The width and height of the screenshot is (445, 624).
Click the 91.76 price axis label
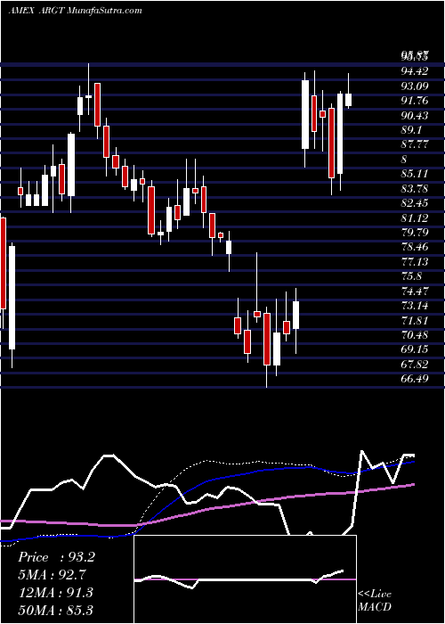(415, 100)
